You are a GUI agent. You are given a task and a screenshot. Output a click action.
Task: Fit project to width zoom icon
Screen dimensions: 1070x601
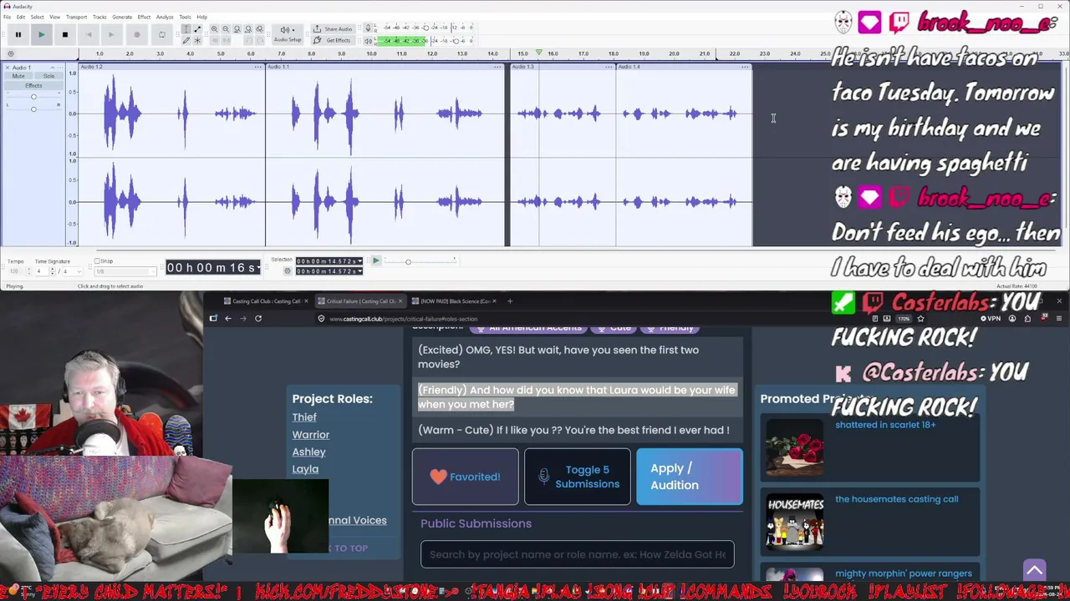248,29
